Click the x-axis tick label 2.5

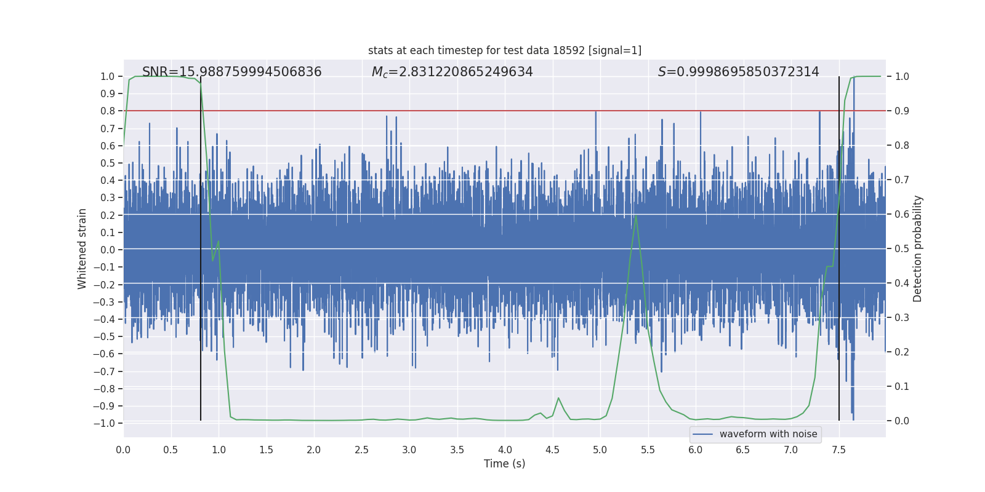[x=361, y=450]
